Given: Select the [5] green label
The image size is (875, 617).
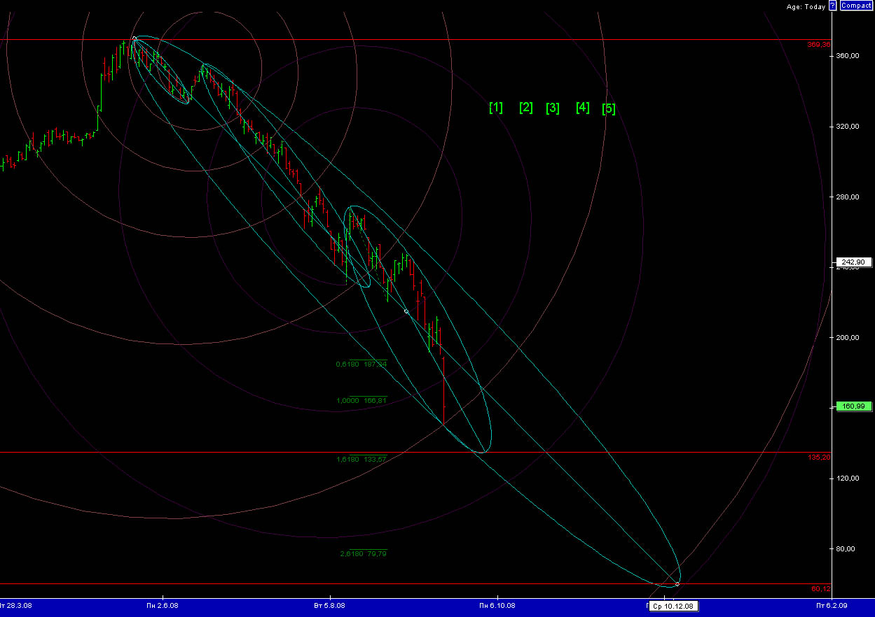Looking at the screenshot, I should 609,108.
